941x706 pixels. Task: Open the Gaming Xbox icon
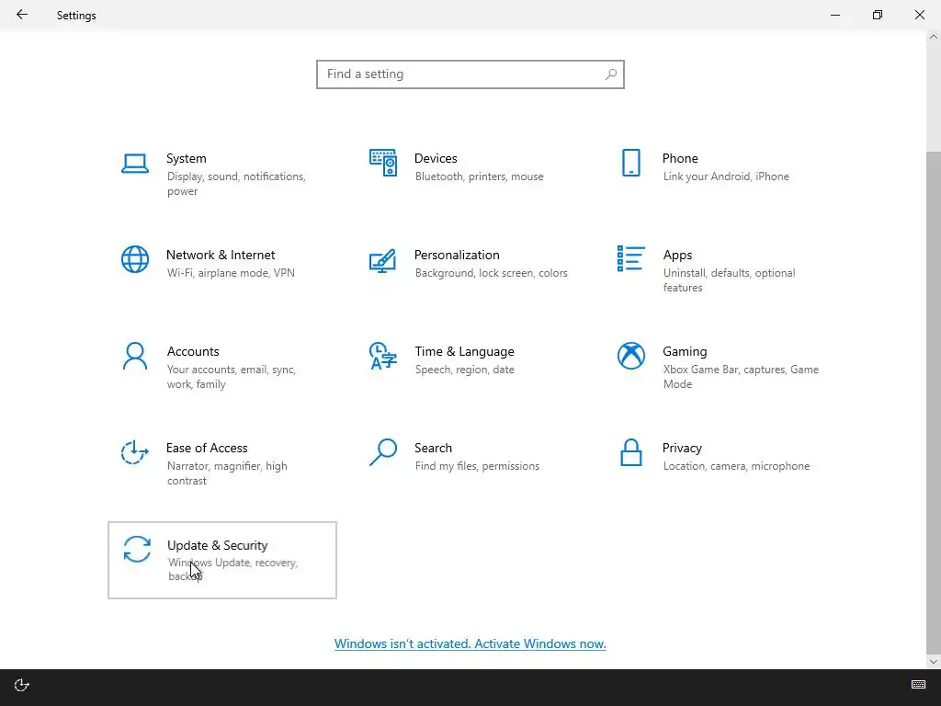pyautogui.click(x=631, y=356)
